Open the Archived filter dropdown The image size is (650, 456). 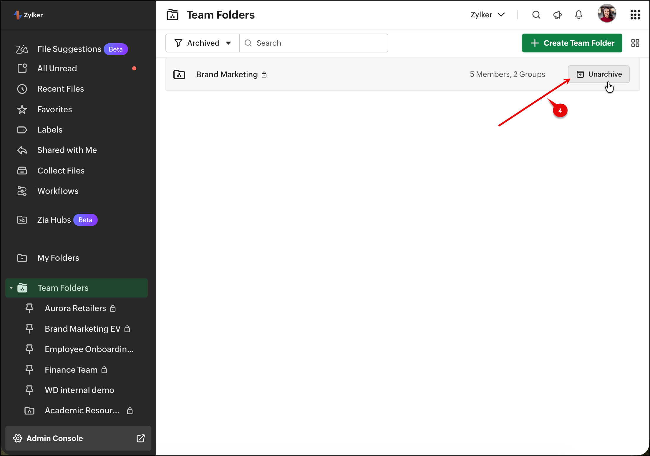pos(203,43)
